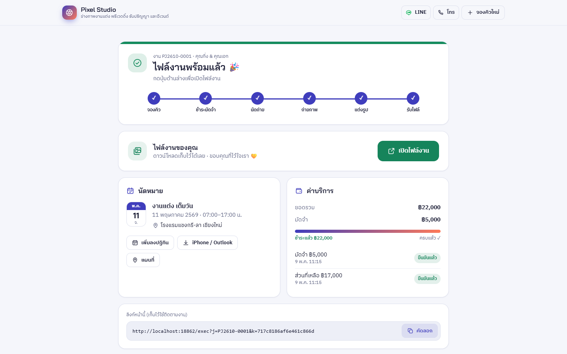Click the location pin beside โรงแรมแชงกรี-ลา เชียงใหม่

click(x=156, y=225)
